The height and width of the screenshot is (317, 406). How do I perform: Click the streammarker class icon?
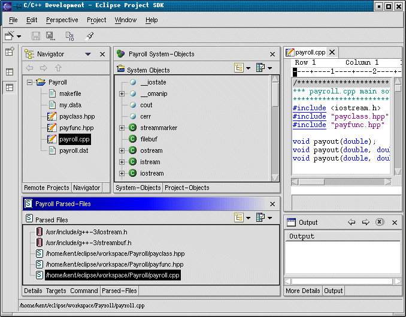133,128
